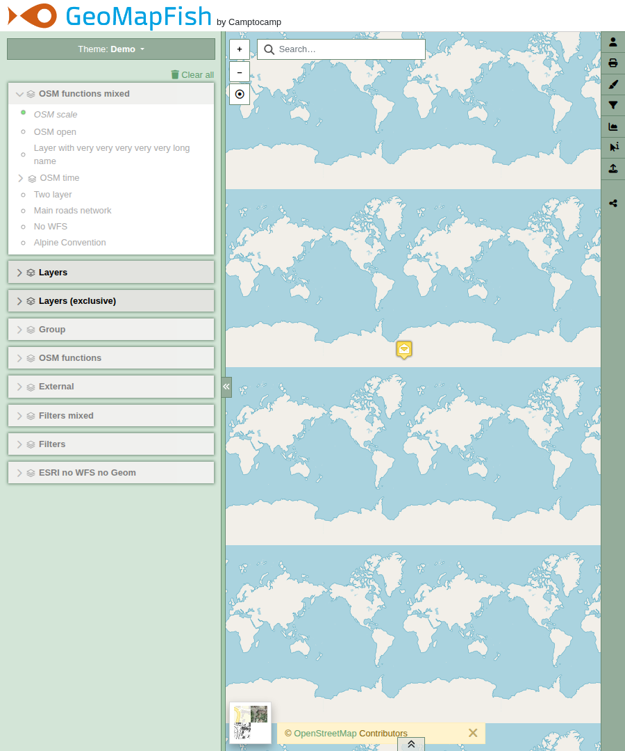
Task: Expand the Group chevron
Action: (x=19, y=330)
